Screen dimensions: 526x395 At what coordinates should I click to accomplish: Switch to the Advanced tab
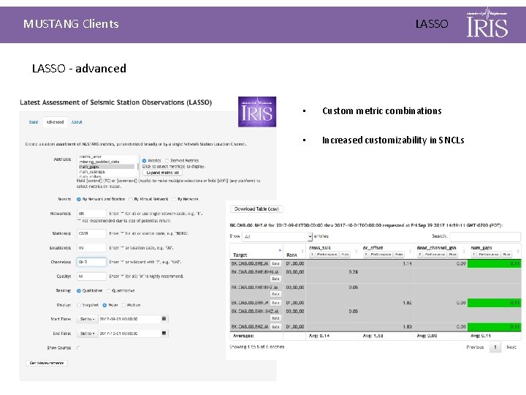55,122
